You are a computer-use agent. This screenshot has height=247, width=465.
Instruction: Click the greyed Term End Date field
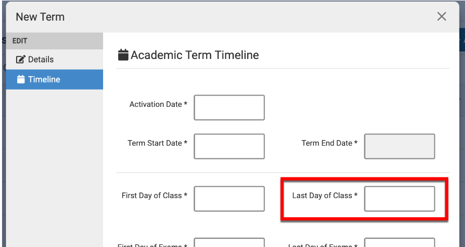[x=399, y=146]
